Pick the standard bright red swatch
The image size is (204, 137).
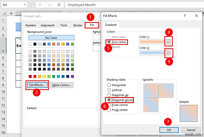click(35, 76)
